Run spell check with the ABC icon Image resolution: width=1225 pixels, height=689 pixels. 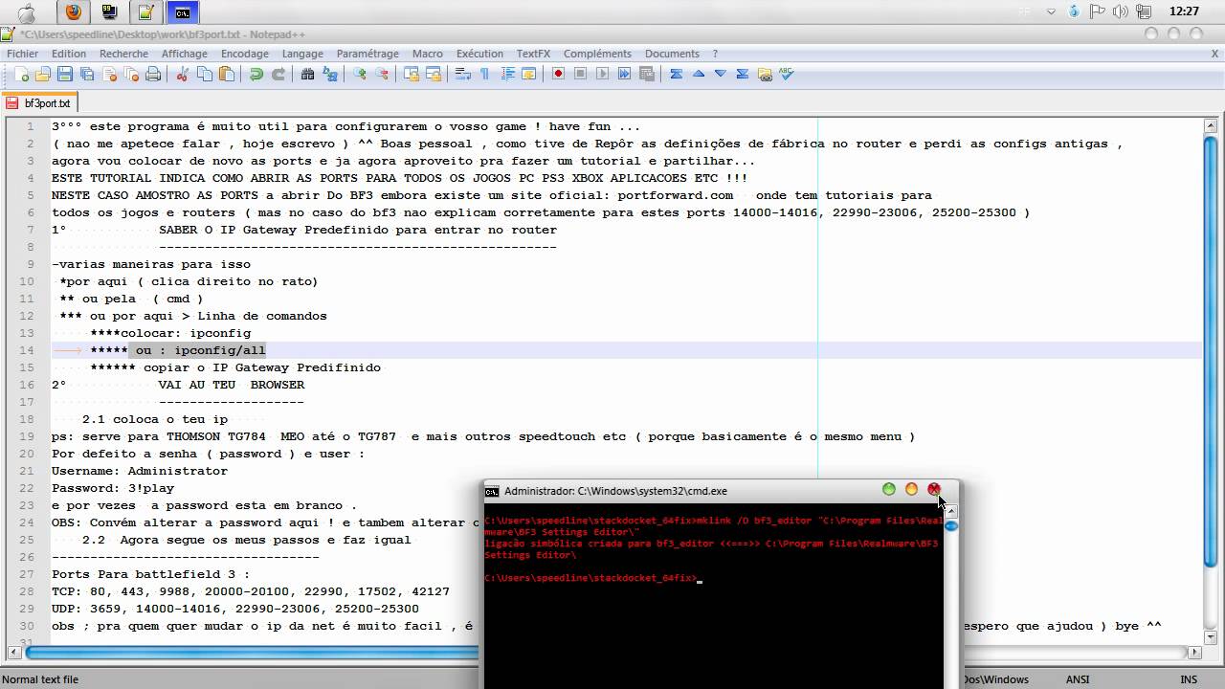click(787, 74)
